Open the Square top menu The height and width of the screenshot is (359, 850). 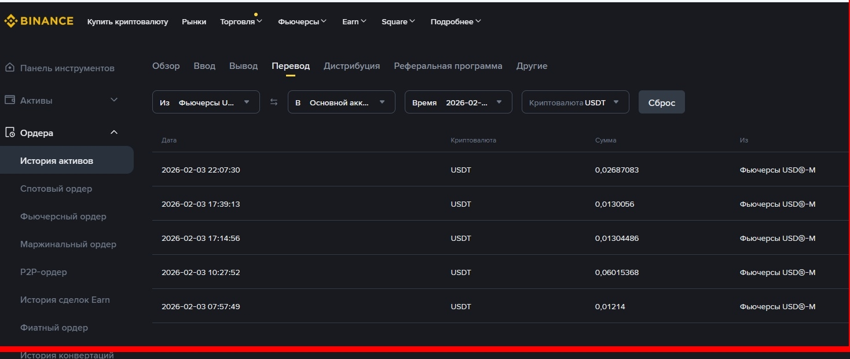398,21
